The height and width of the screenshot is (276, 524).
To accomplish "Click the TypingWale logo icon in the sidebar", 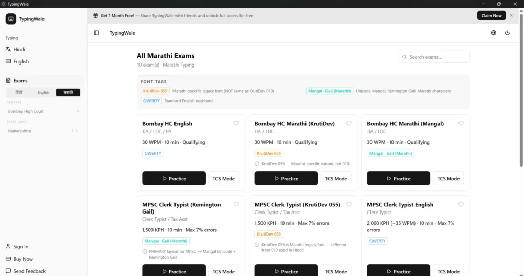I will (x=11, y=19).
